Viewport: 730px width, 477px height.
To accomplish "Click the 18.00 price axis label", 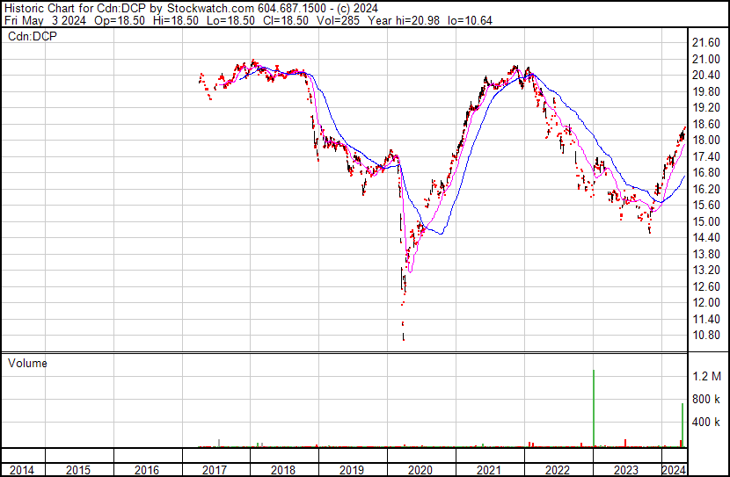I will tap(705, 140).
